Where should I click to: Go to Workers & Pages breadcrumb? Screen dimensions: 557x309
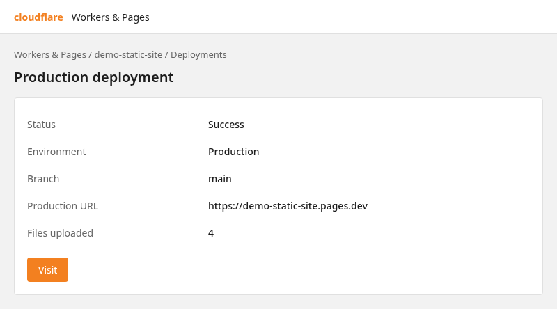tap(50, 55)
